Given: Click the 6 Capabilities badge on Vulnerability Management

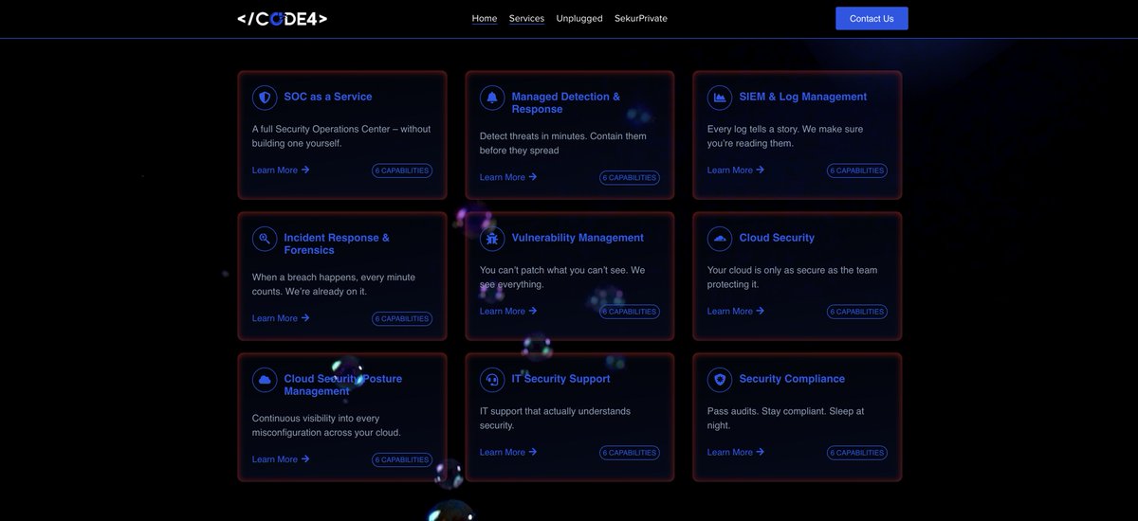Looking at the screenshot, I should click(630, 312).
